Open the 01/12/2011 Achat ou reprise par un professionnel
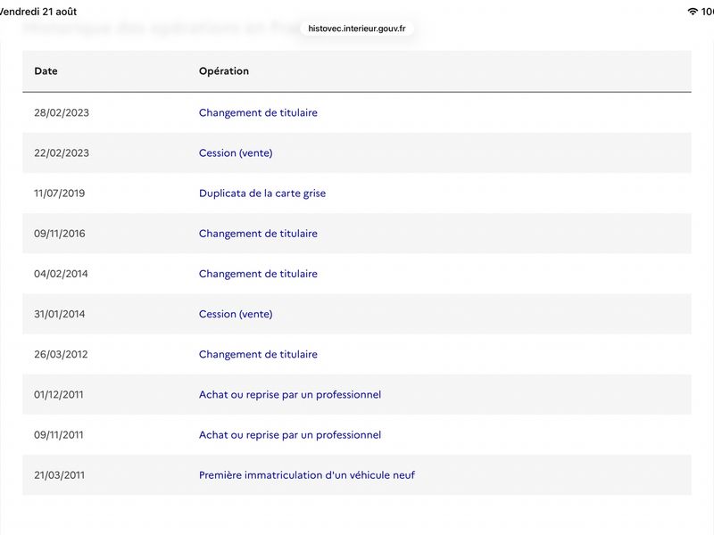The height and width of the screenshot is (535, 714). click(x=289, y=394)
